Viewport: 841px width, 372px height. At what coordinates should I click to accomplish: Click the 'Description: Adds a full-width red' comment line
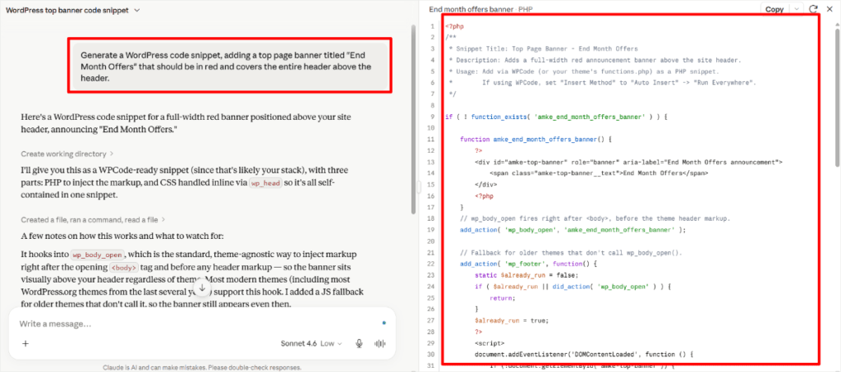pyautogui.click(x=595, y=60)
